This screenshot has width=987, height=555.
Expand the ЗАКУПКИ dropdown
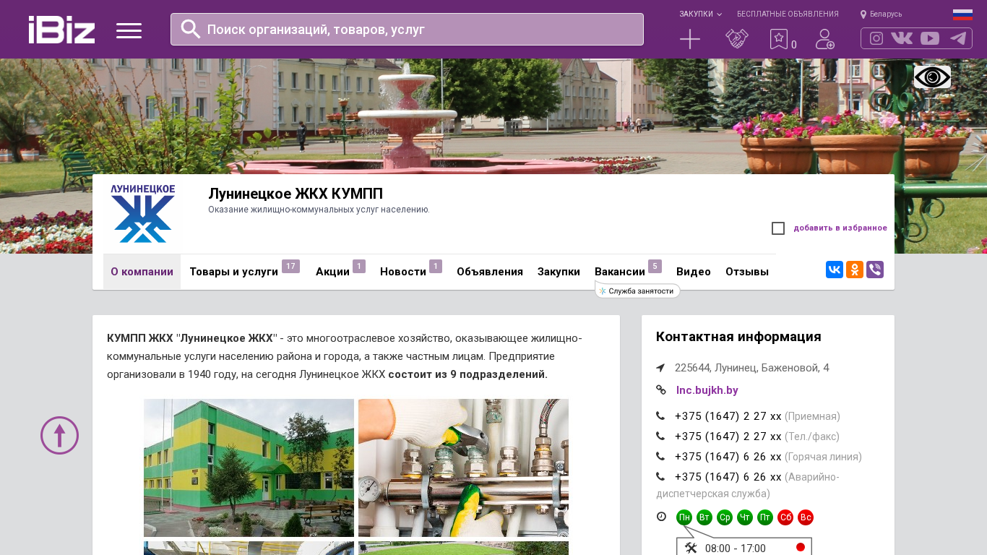coord(700,14)
